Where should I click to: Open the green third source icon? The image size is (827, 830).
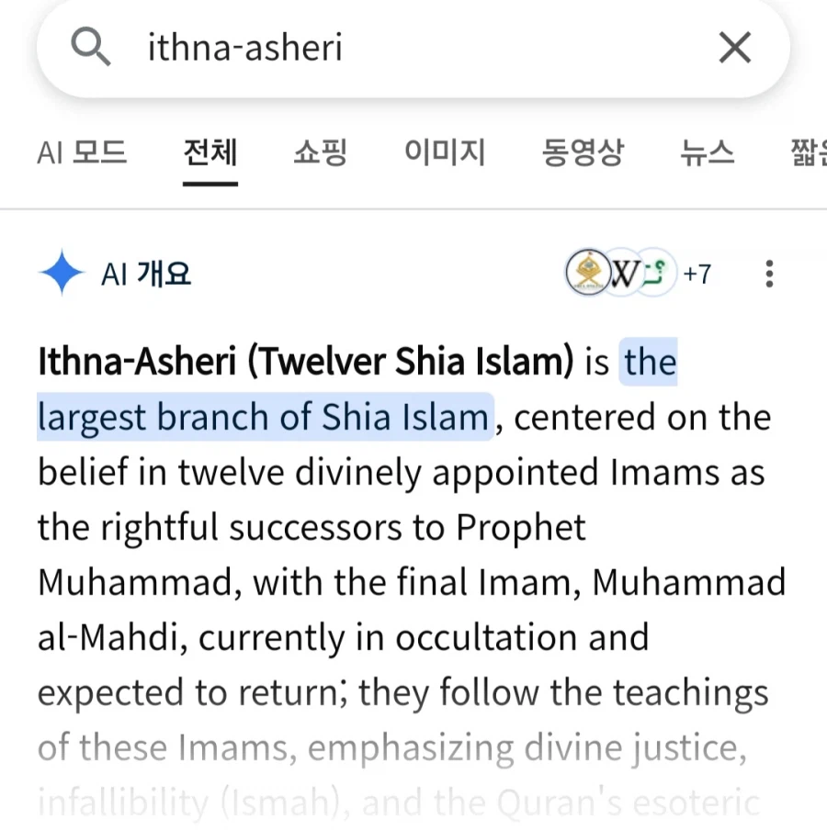[x=656, y=273]
